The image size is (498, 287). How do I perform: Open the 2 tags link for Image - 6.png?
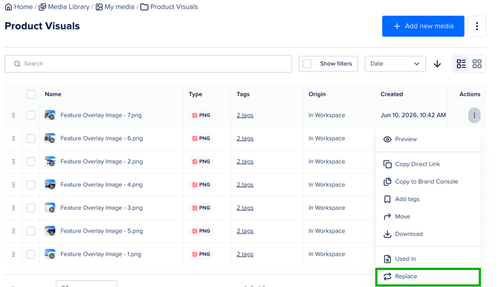tap(245, 138)
